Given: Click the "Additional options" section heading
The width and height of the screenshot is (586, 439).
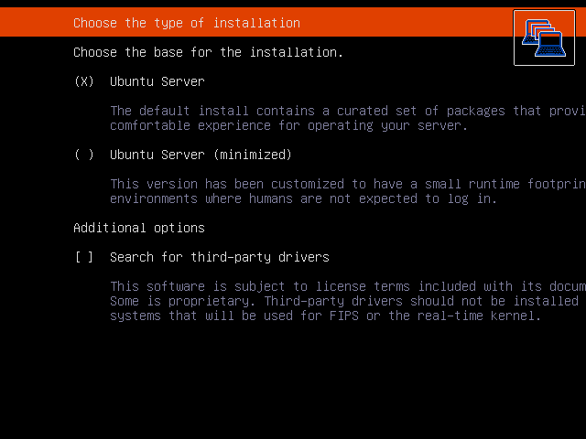Looking at the screenshot, I should coord(138,228).
